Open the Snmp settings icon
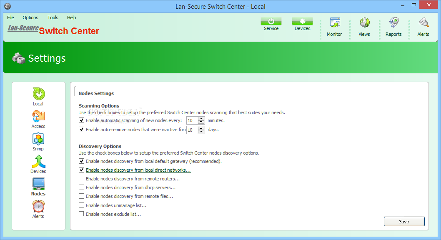 [38, 139]
